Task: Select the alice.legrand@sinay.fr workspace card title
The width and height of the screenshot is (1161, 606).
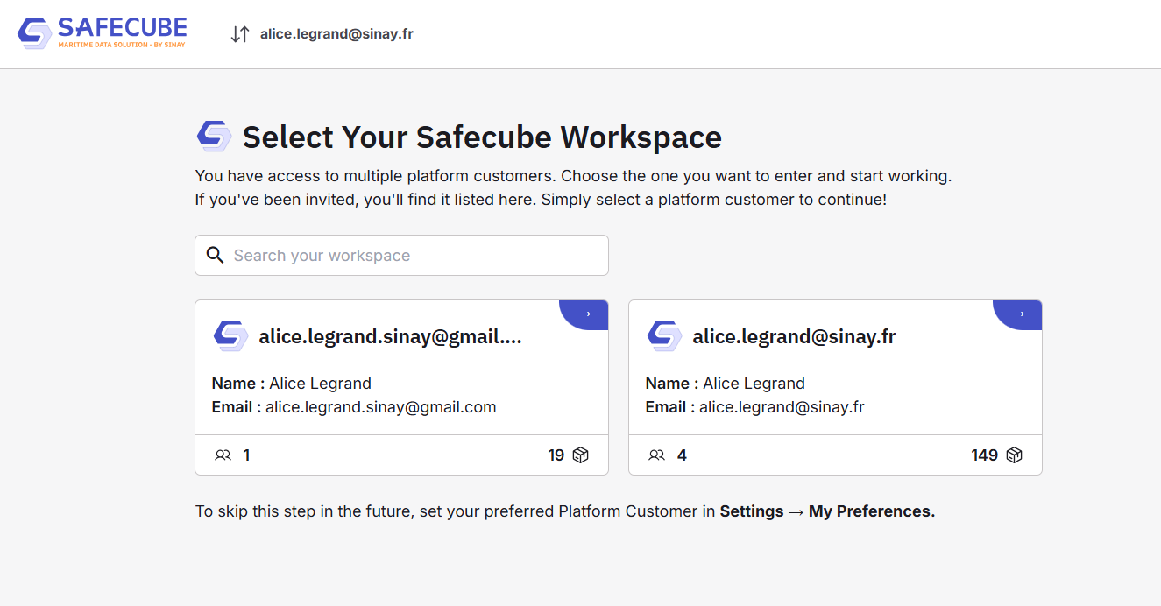Action: click(x=794, y=336)
